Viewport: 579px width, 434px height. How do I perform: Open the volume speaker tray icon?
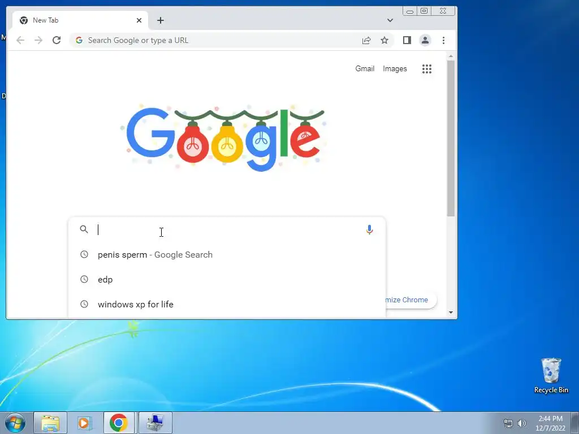[522, 423]
